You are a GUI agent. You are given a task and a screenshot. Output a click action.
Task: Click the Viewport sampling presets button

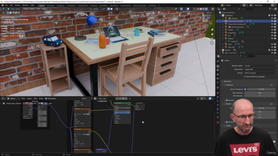coord(271,85)
